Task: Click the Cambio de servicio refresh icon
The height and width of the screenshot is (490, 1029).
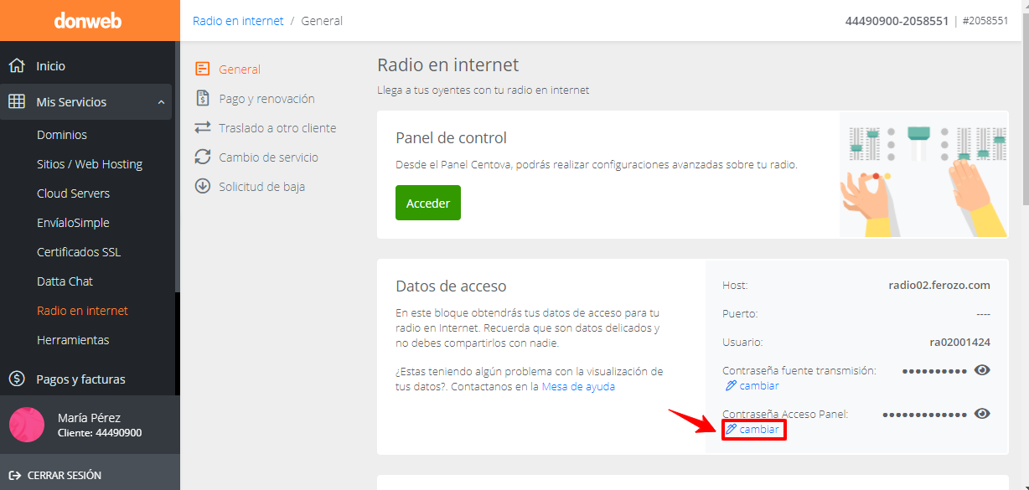Action: coord(202,157)
